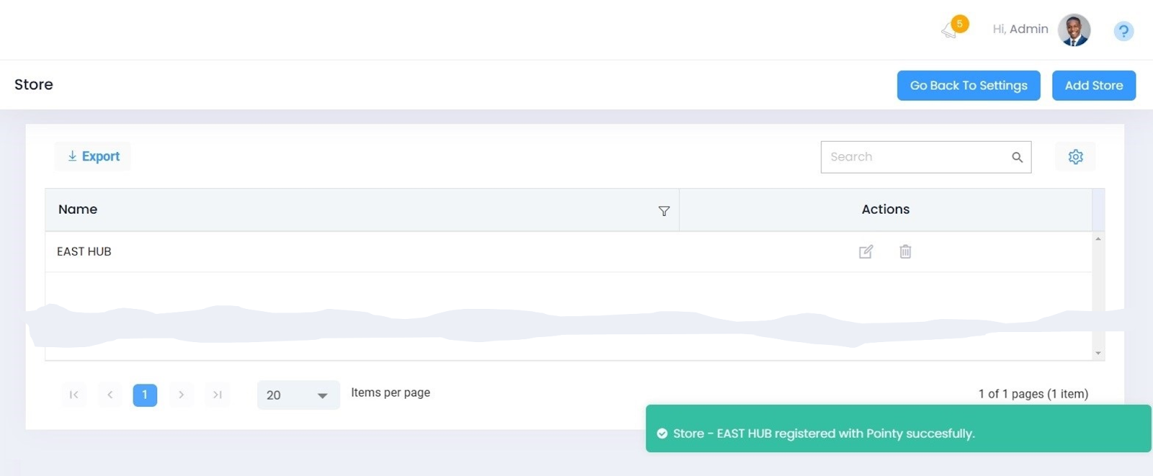This screenshot has width=1153, height=476.
Task: Click the search magnifier icon
Action: (x=1017, y=157)
